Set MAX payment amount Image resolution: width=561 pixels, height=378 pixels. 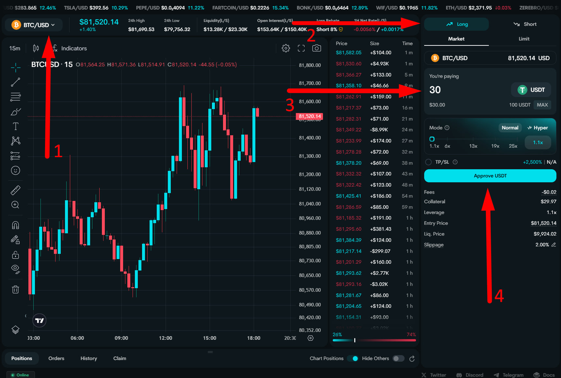click(542, 105)
